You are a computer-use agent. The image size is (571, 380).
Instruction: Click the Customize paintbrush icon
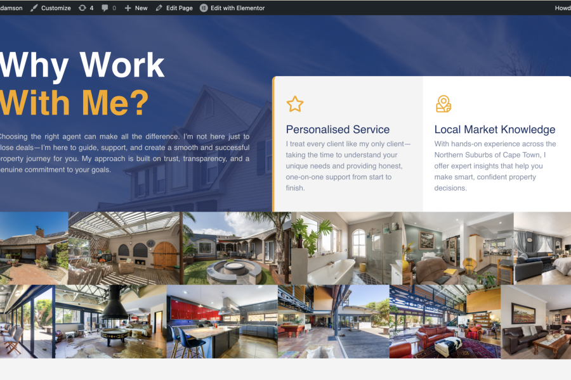pyautogui.click(x=34, y=8)
